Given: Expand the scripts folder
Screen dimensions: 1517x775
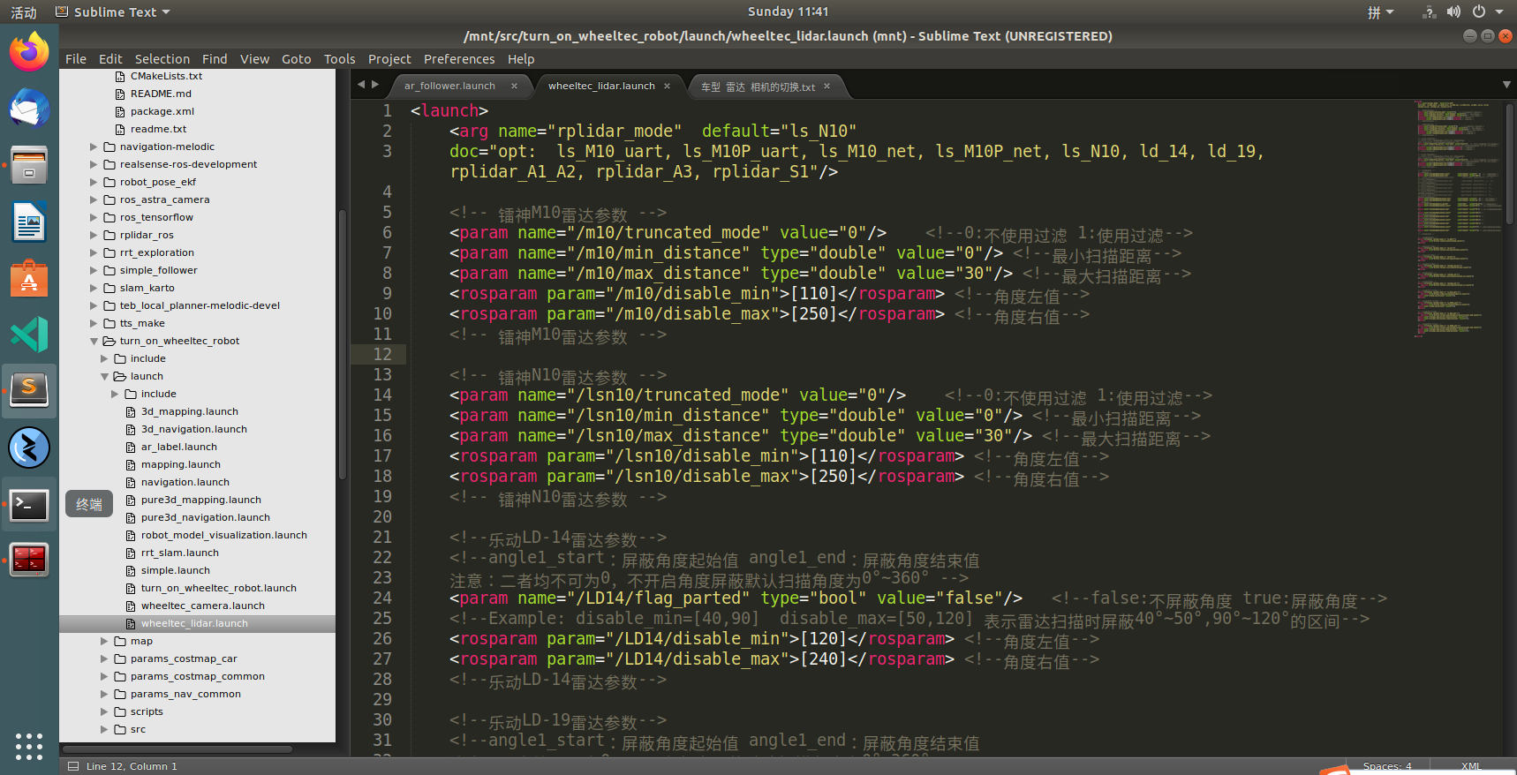Looking at the screenshot, I should click(104, 711).
